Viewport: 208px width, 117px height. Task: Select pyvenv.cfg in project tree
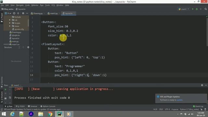point(18,29)
